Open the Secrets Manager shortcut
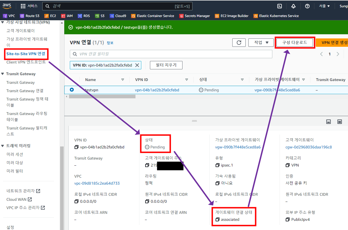Viewport: 348px width, 230px height. click(195, 16)
